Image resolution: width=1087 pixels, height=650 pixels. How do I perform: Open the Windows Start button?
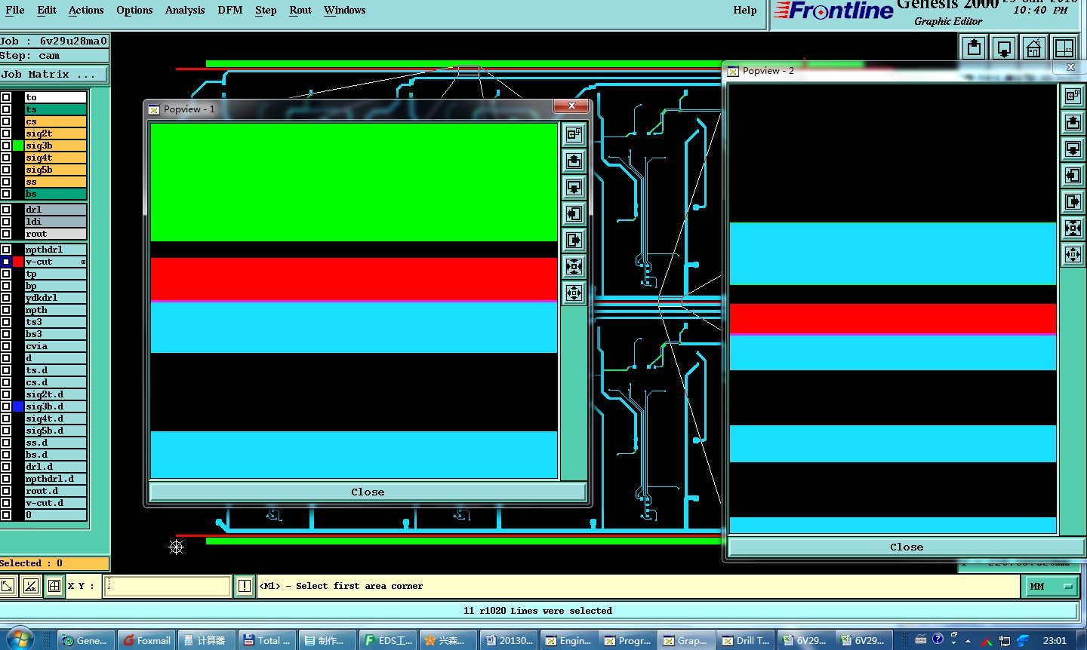click(20, 639)
